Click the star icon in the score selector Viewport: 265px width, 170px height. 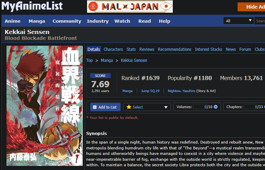click(129, 107)
